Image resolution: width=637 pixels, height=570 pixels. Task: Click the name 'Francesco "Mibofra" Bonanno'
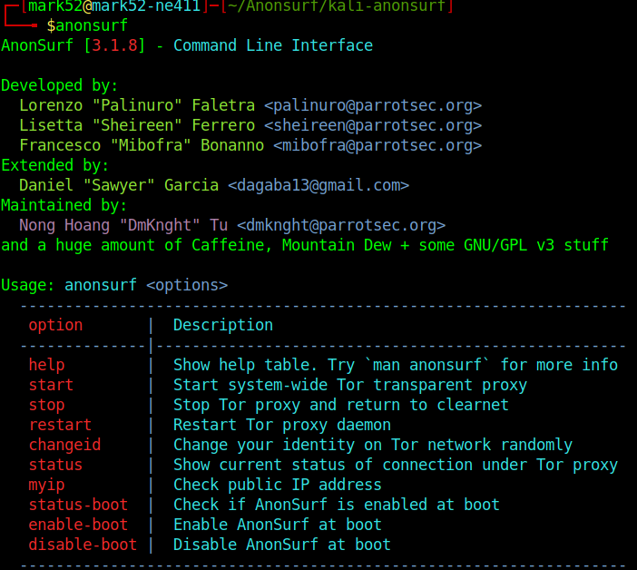click(142, 145)
